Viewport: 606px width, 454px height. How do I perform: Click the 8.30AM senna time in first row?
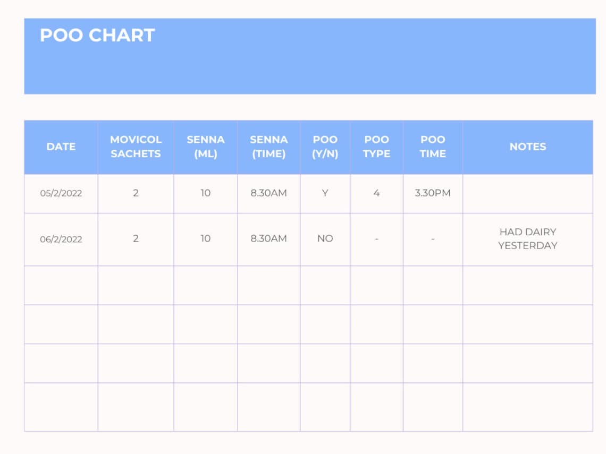tap(269, 193)
